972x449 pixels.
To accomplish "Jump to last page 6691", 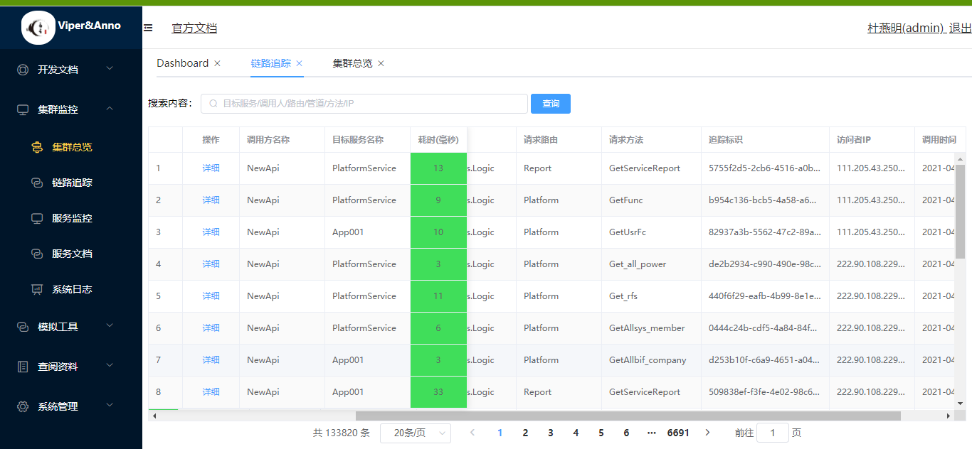I will (x=678, y=433).
